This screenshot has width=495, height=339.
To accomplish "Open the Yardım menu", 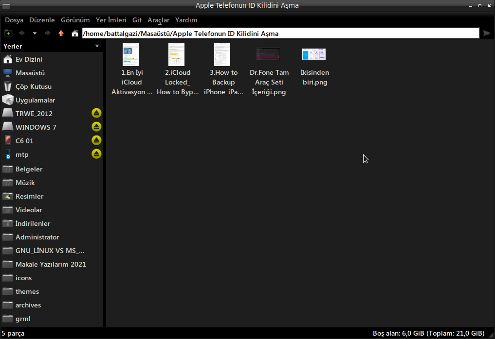I will (x=186, y=20).
